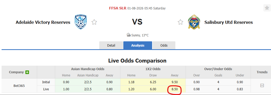Click the Adelaide Victory Reserves team logo
271x95 pixels.
[81, 22]
